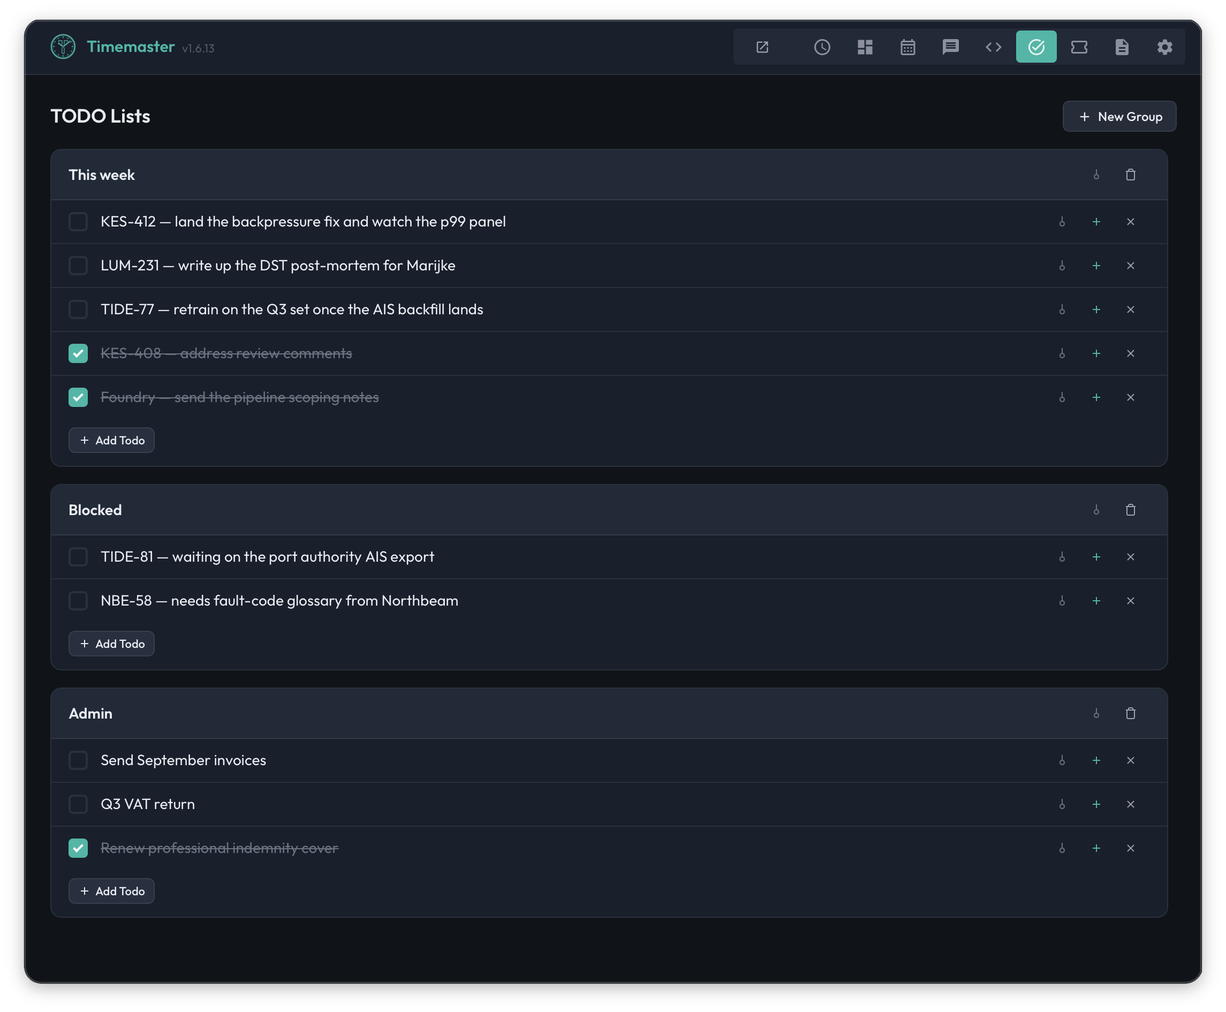The image size is (1226, 1012).
Task: Add a todo to Admin group
Action: coord(111,892)
